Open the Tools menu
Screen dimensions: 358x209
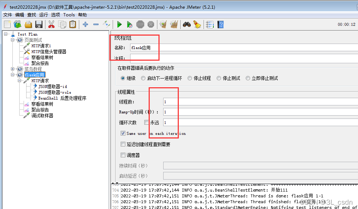click(69, 15)
